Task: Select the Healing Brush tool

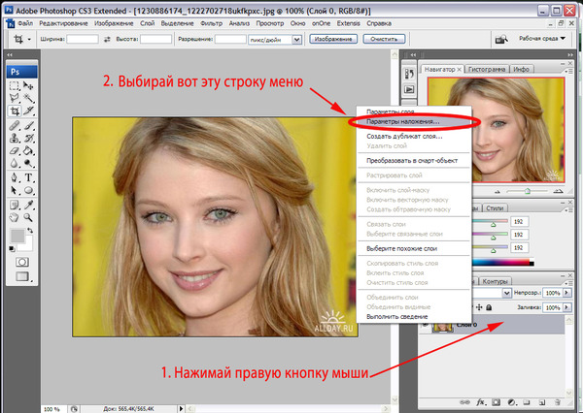Action: 15,126
